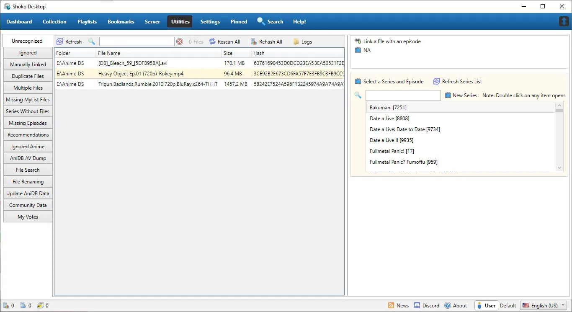Sort by the Hash column header
The image size is (572, 312).
tap(298, 53)
